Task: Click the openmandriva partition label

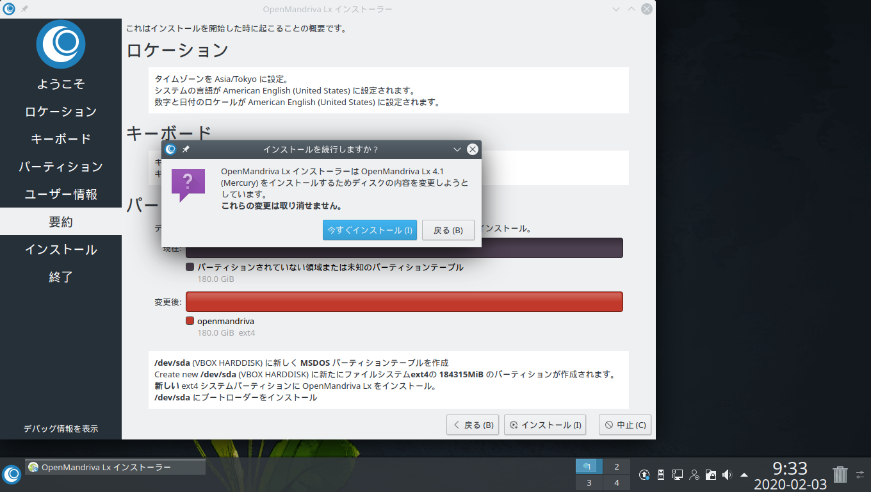Action: click(x=225, y=321)
